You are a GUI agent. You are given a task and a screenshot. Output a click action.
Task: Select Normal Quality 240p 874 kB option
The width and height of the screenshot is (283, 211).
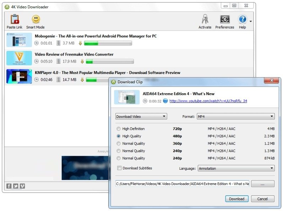(118, 158)
